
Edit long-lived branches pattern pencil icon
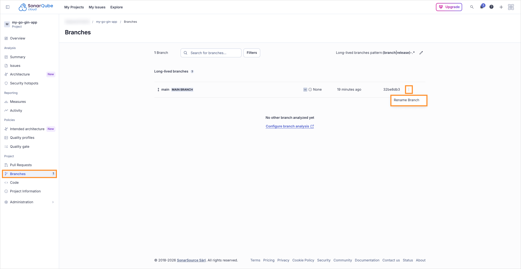tap(421, 53)
